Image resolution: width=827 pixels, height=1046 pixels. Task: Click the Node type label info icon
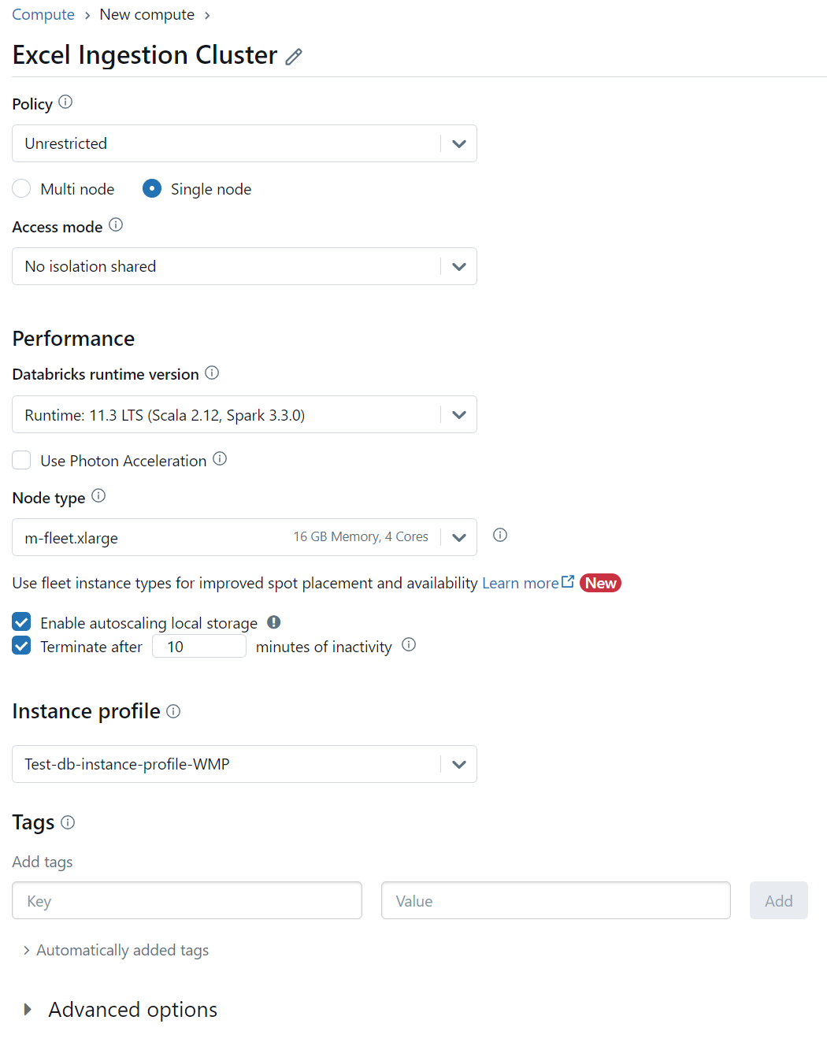[x=98, y=496]
